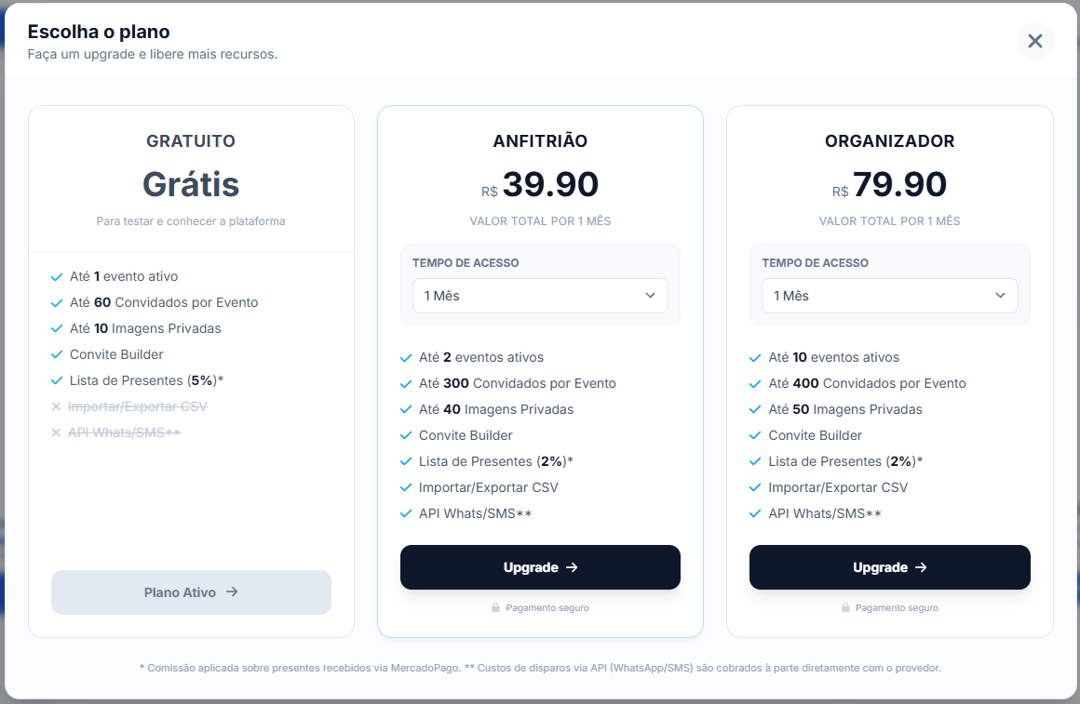1080x704 pixels.
Task: Click lock icon under Anfitrião Upgrade
Action: (496, 608)
